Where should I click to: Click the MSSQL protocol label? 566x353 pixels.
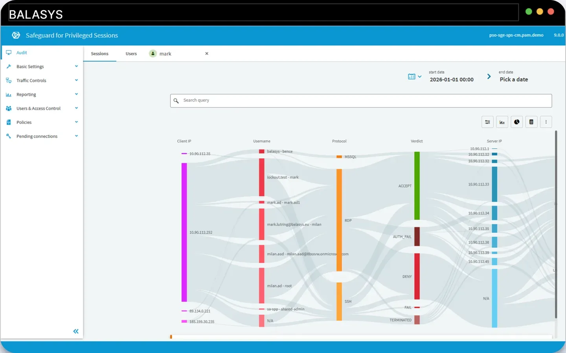351,157
